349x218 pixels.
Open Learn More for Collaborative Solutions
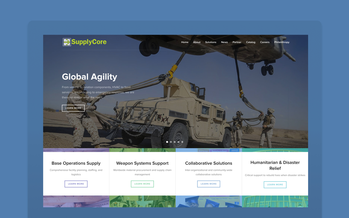click(x=209, y=184)
